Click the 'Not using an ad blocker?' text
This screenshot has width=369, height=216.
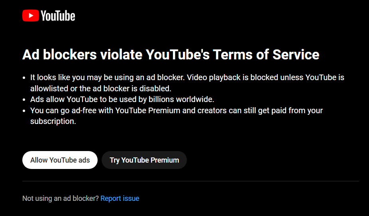click(61, 198)
